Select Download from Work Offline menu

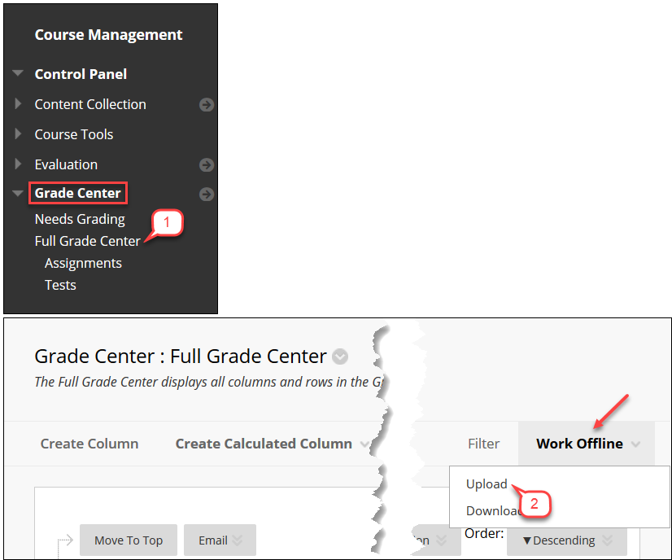tap(493, 510)
